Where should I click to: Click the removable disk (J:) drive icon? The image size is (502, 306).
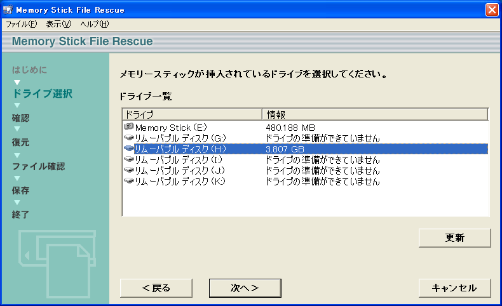pyautogui.click(x=129, y=170)
